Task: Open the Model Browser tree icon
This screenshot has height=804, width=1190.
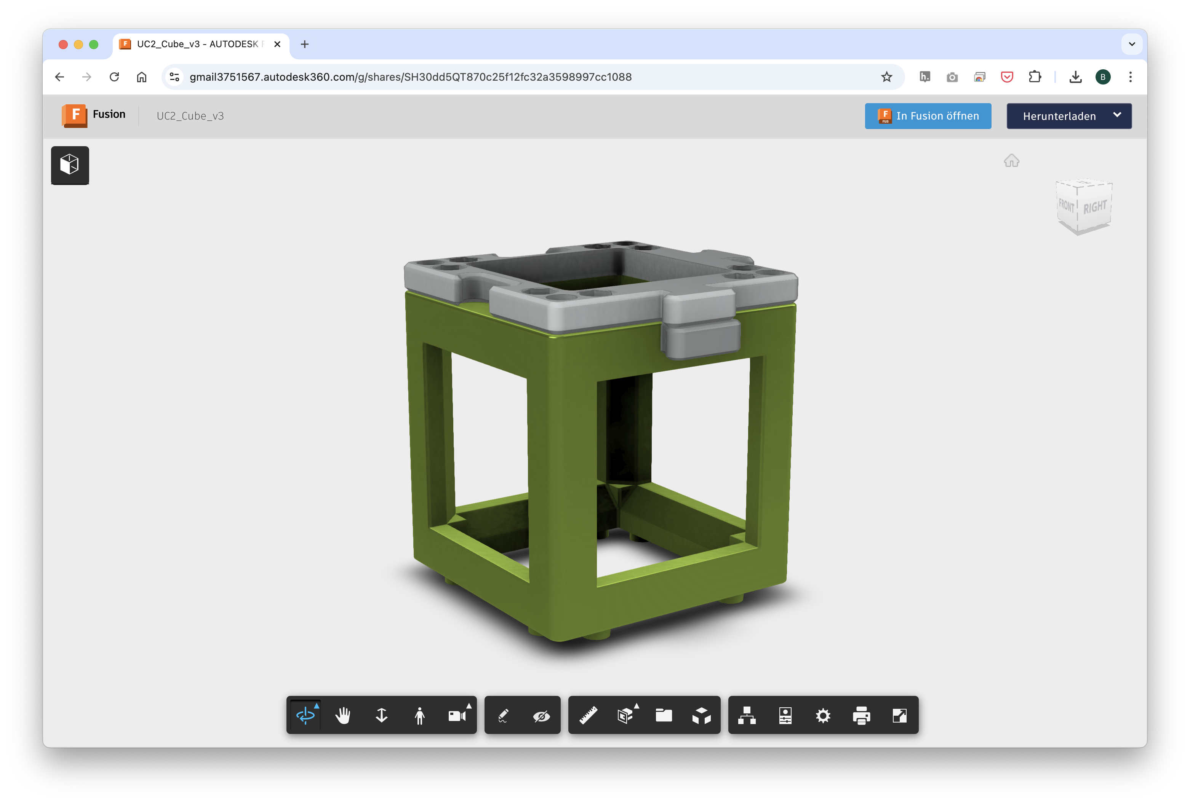Action: 747,715
